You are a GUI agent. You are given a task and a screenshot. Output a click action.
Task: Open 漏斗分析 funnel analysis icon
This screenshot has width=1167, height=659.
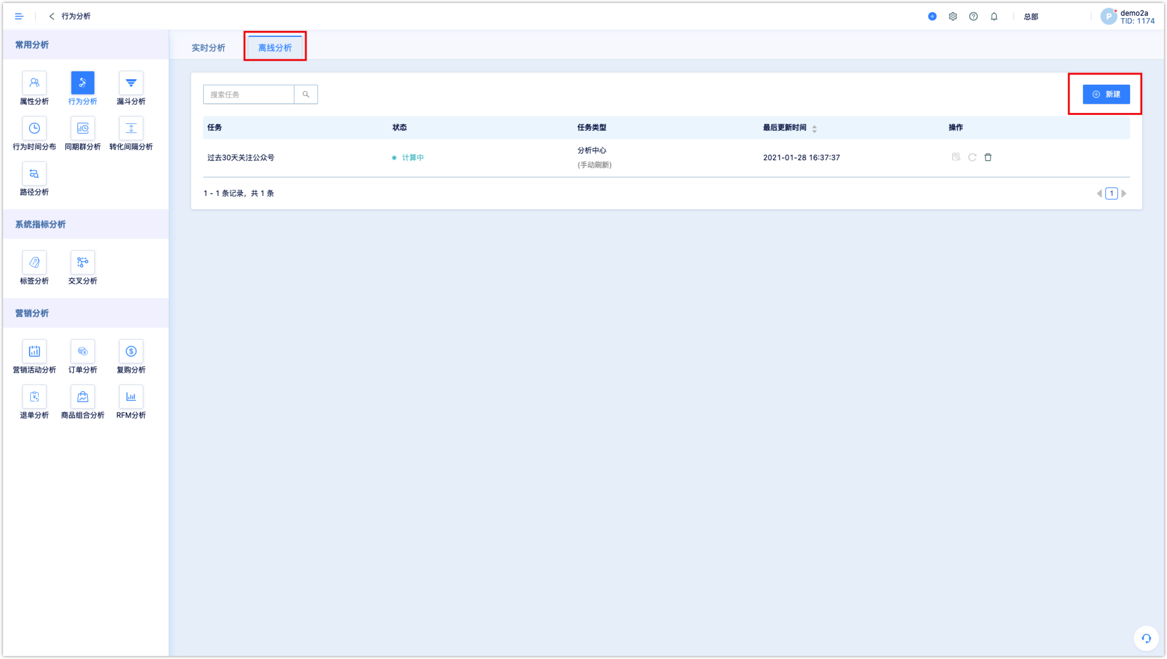click(131, 83)
